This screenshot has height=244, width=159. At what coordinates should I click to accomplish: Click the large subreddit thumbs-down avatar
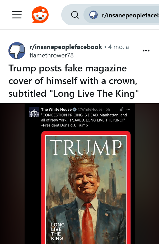tap(17, 51)
